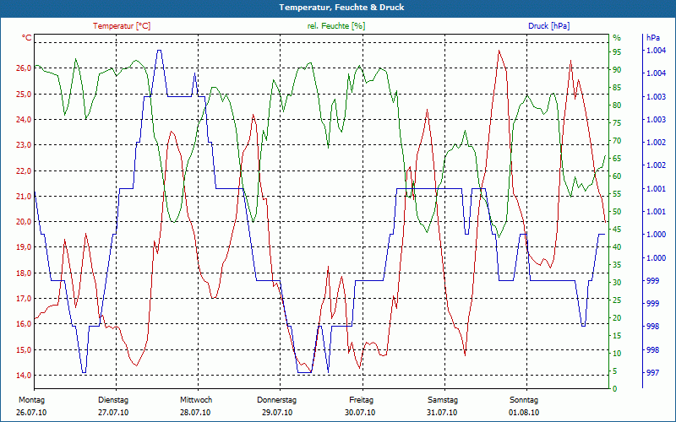Click the blue "hPa" axis unit label
Screen dimensions: 676x422
pyautogui.click(x=653, y=38)
